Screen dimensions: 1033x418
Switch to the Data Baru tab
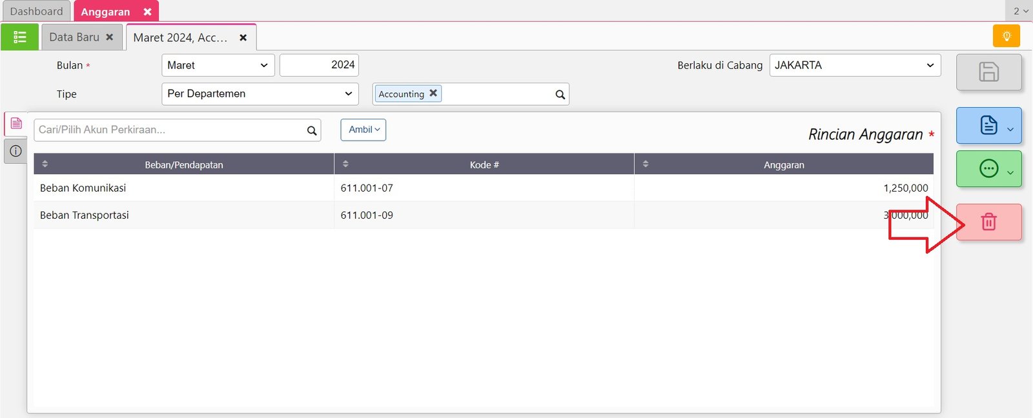74,37
